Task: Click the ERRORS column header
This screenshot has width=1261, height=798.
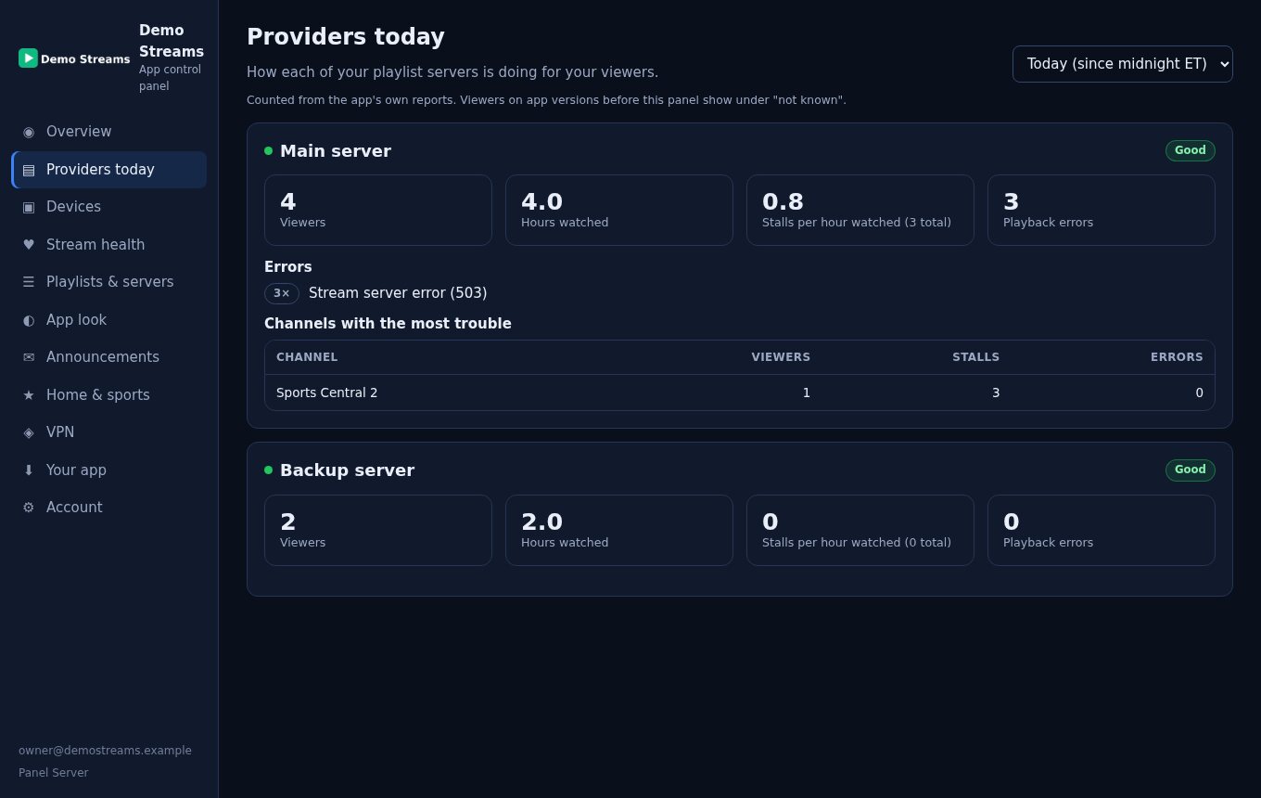Action: pyautogui.click(x=1177, y=357)
